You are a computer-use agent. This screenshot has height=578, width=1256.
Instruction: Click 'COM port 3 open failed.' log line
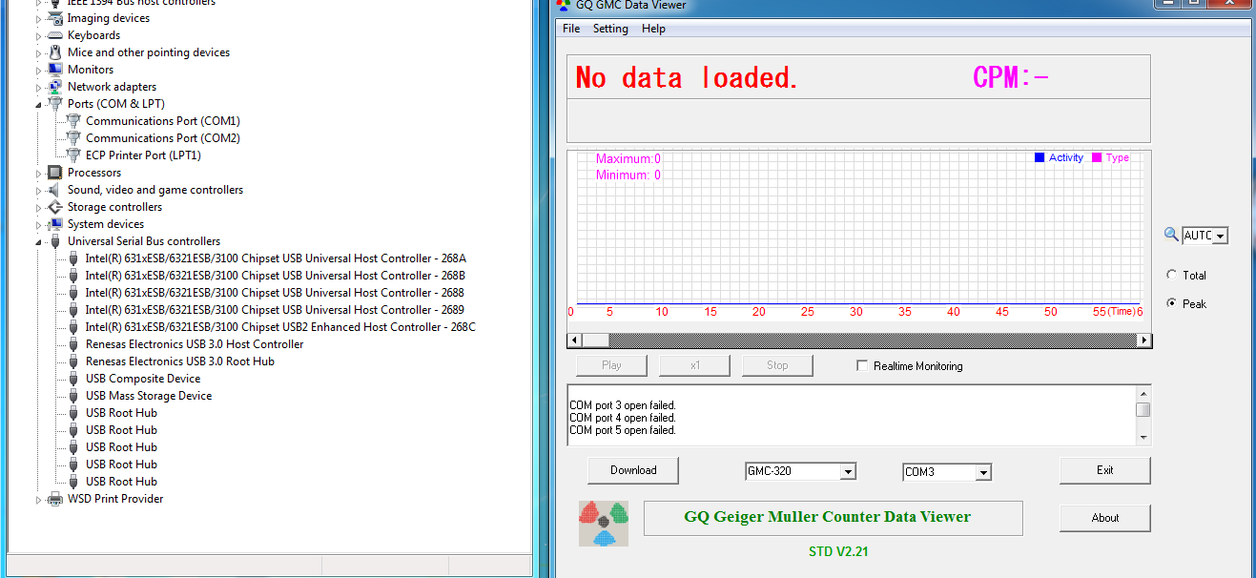point(623,405)
